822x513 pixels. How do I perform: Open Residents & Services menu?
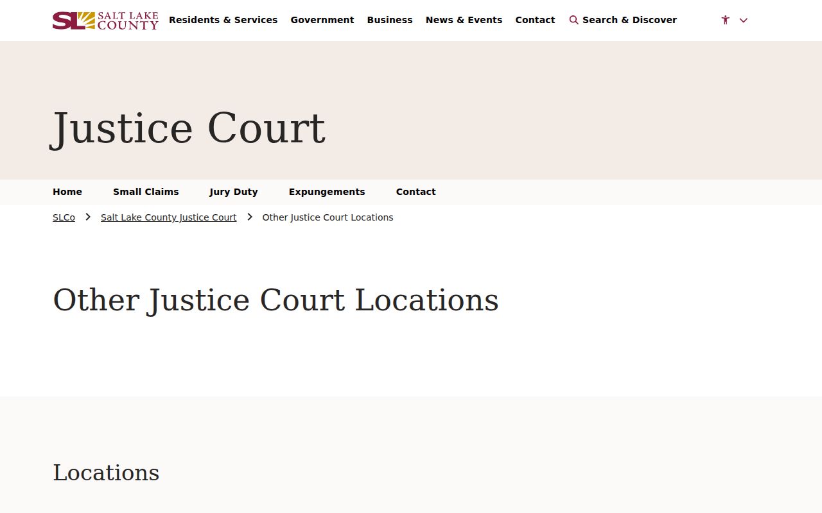pos(223,20)
